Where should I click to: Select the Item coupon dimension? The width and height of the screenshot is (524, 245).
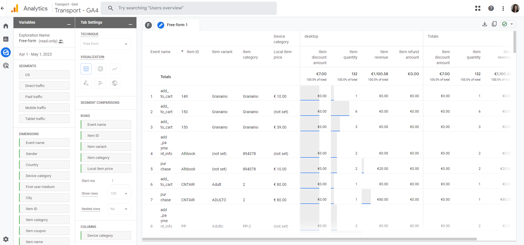(x=44, y=231)
